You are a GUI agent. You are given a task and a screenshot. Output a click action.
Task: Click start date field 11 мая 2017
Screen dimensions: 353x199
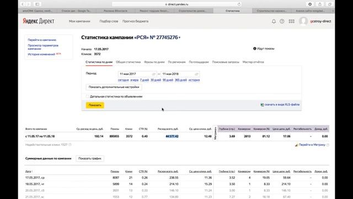click(x=137, y=74)
